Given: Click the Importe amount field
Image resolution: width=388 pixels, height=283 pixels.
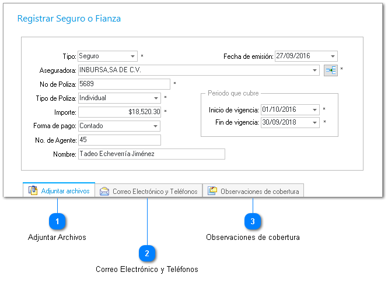Looking at the screenshot, I should [119, 112].
